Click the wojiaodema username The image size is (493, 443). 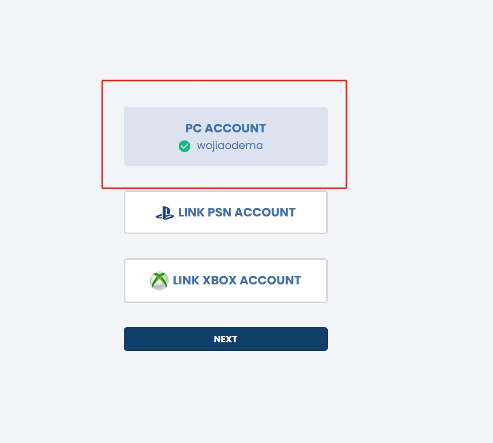(230, 145)
